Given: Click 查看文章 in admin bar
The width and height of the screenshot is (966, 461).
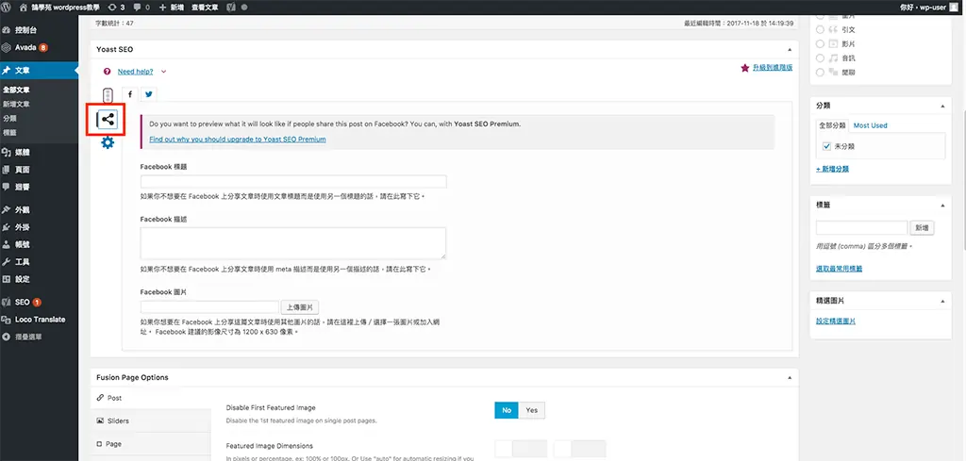Looking at the screenshot, I should click(x=205, y=8).
